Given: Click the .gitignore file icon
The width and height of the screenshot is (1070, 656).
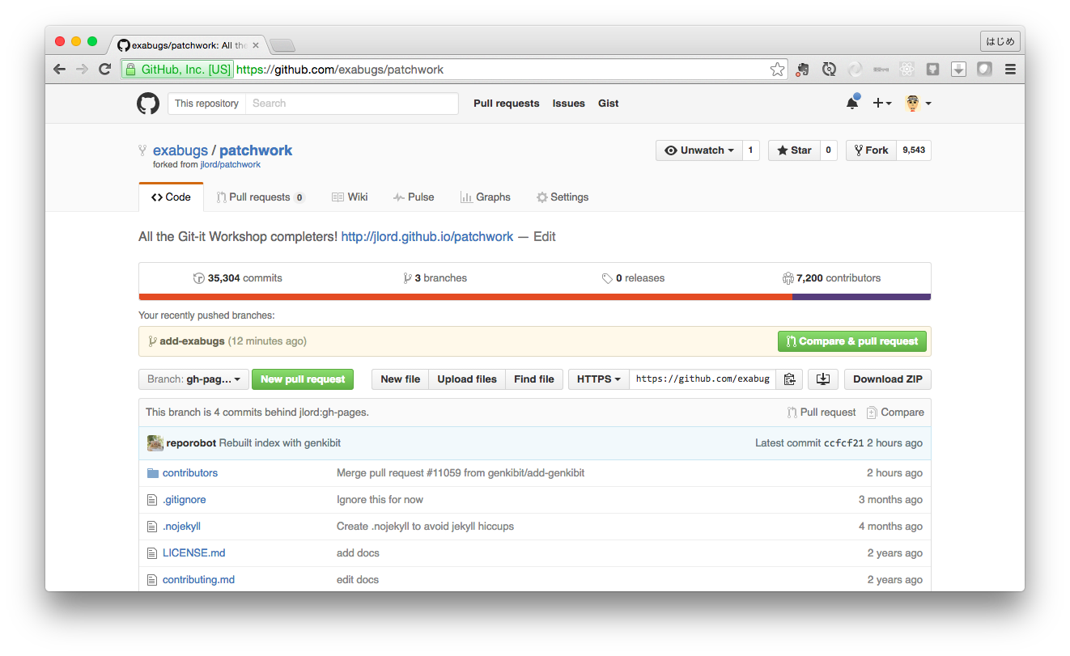Looking at the screenshot, I should click(152, 500).
